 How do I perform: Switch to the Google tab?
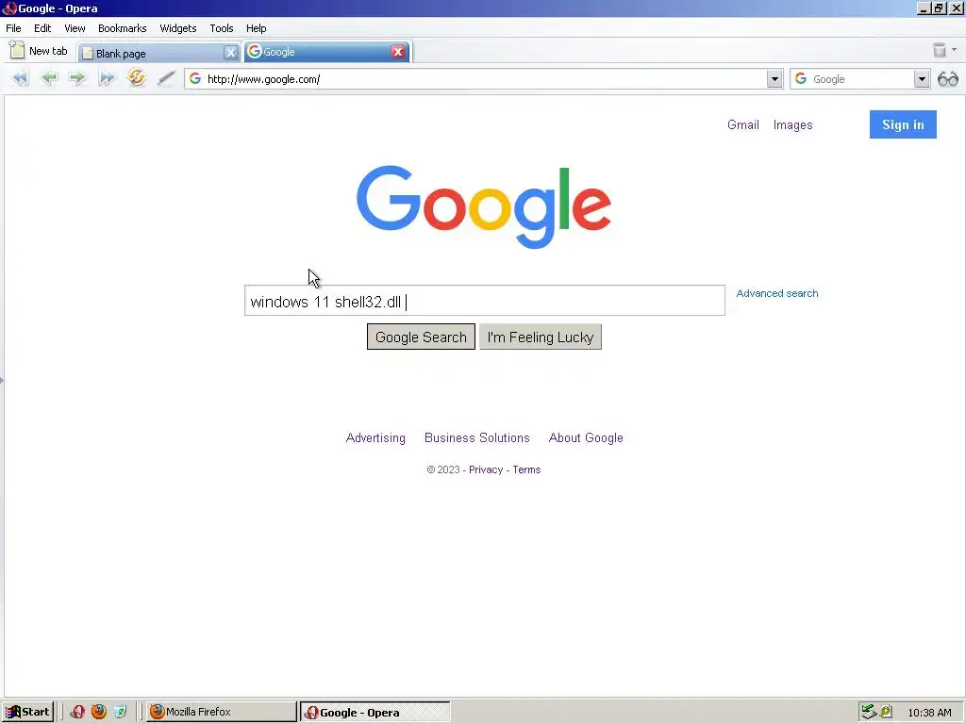coord(327,52)
